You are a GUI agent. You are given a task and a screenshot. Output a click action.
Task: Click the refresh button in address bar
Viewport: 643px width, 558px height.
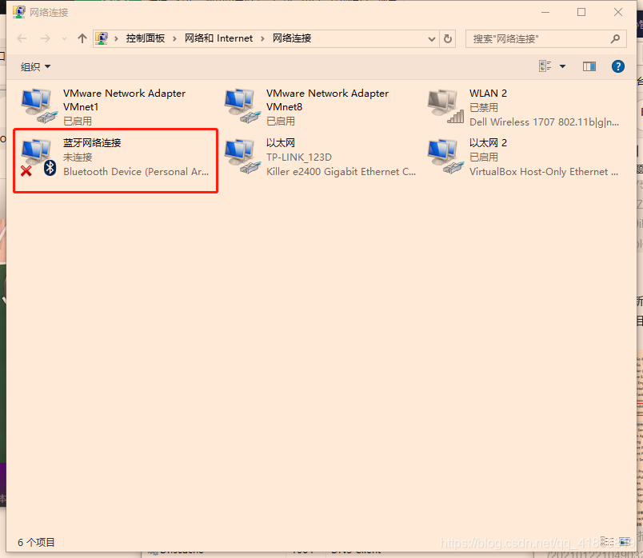point(448,38)
